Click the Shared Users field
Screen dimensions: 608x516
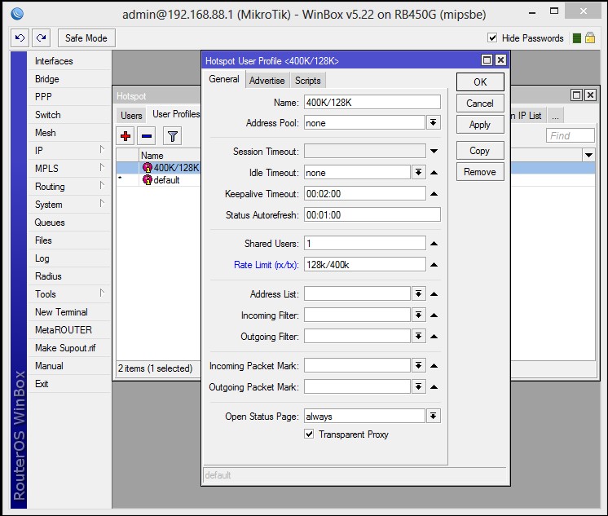click(x=365, y=244)
